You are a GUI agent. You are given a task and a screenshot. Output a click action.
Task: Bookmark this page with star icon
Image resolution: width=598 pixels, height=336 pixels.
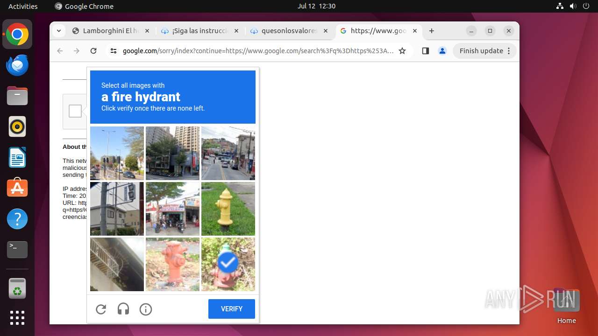pos(402,51)
